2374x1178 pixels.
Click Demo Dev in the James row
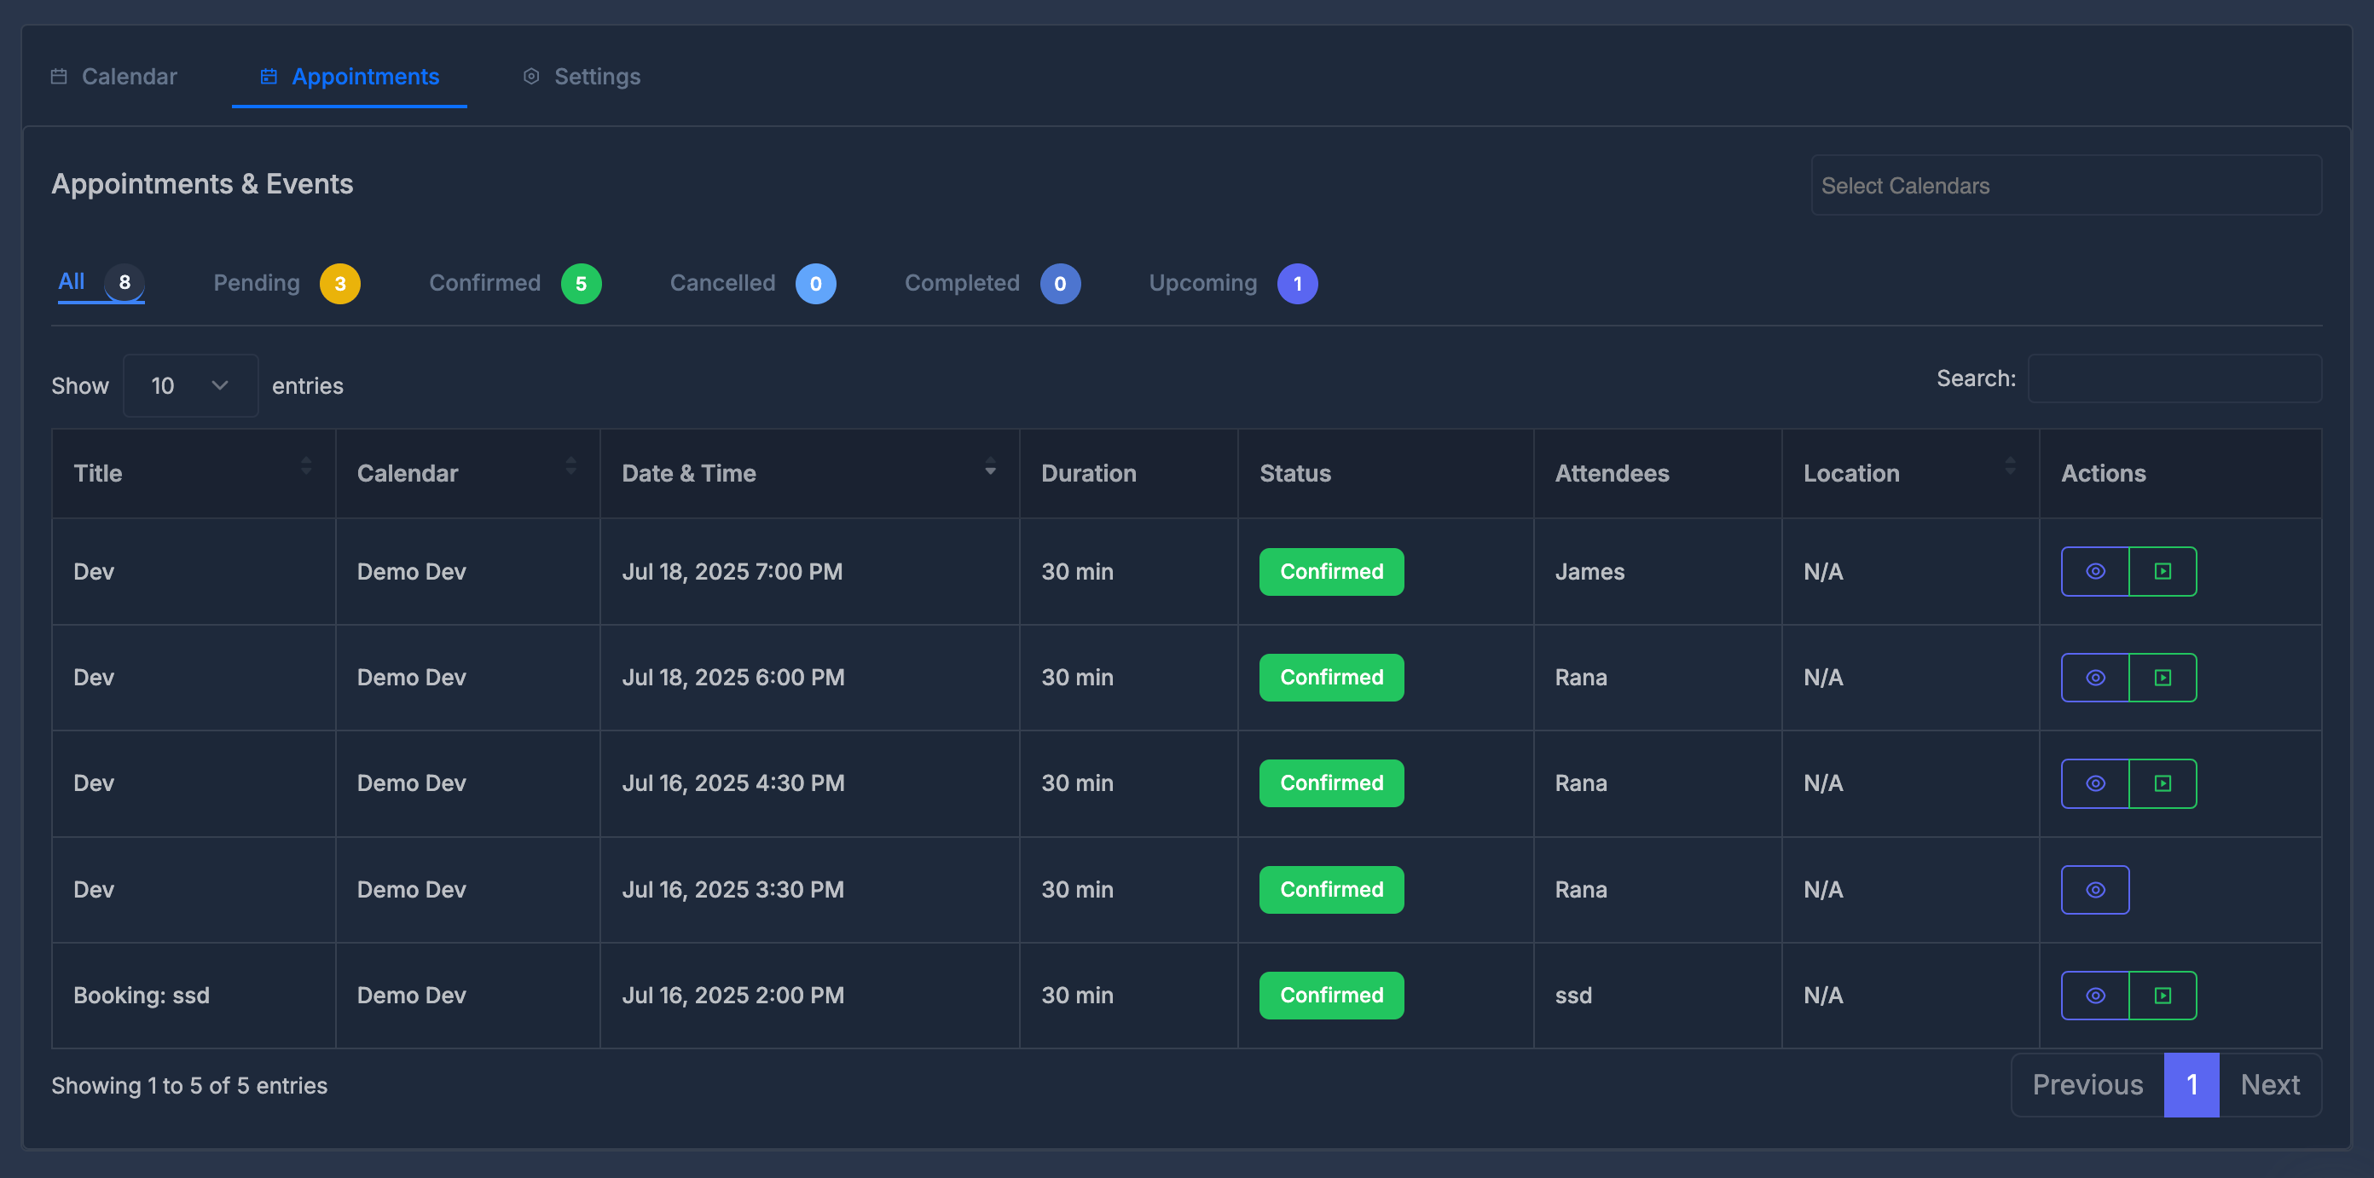point(412,572)
